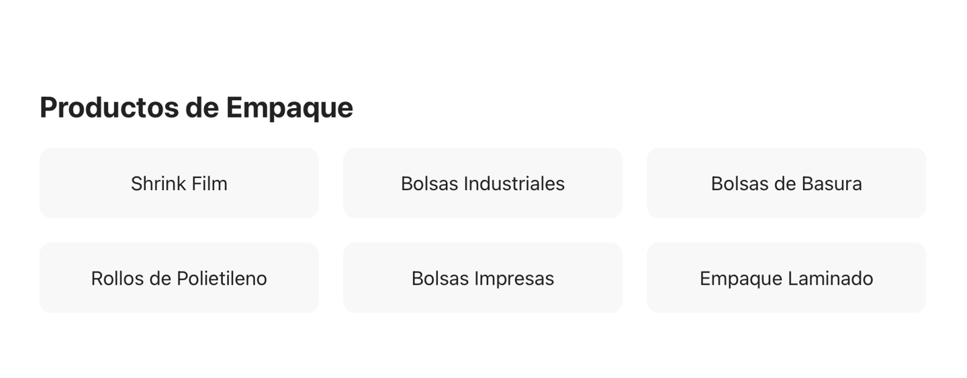Open the printed bags product tile
Screen dimensions: 967x378
point(482,278)
